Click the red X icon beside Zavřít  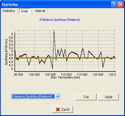pos(58,110)
